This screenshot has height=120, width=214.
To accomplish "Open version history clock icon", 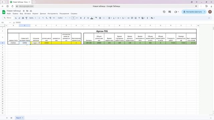I will 164,12.
